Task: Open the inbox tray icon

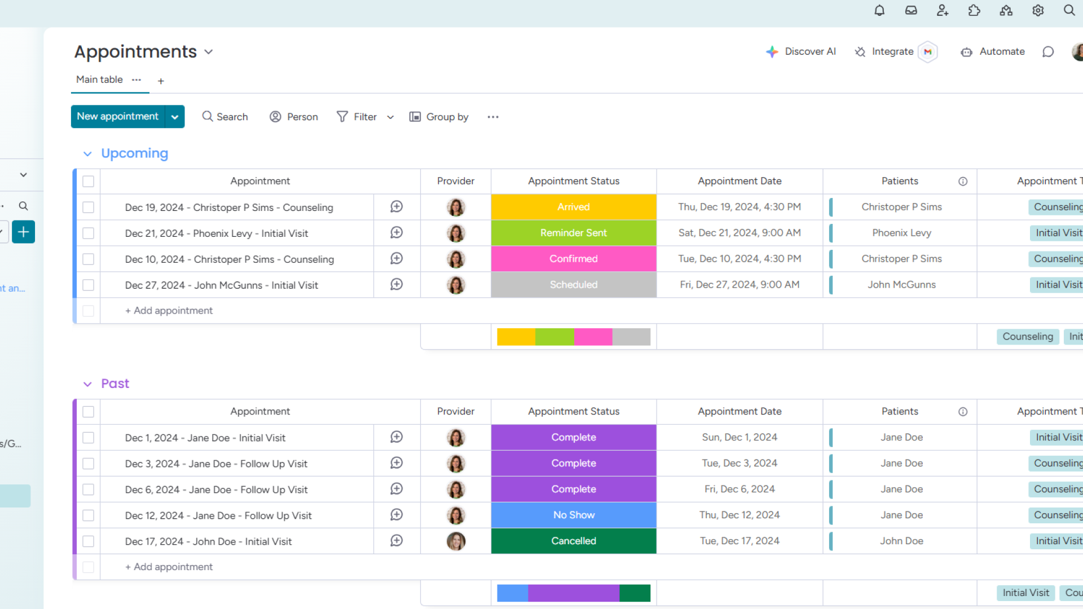Action: [911, 10]
